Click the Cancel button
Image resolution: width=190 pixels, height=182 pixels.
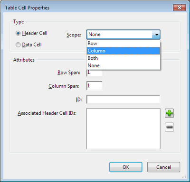(x=163, y=167)
